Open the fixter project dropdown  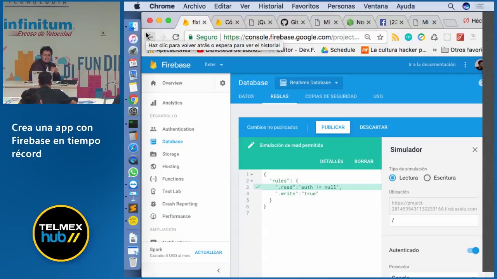(214, 65)
